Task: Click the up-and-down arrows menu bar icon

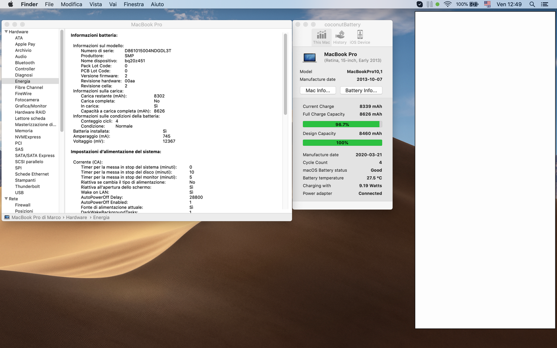Action: [x=430, y=4]
